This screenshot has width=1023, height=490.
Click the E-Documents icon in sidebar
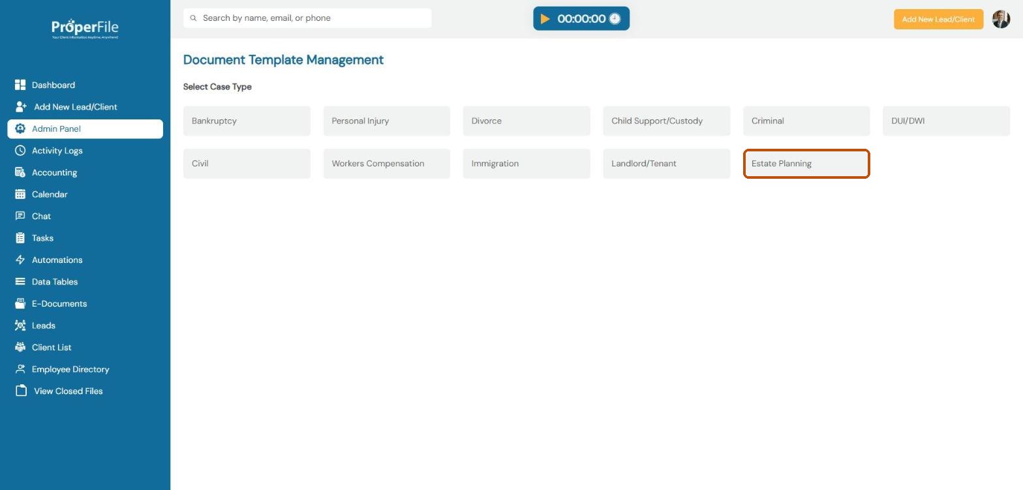(x=20, y=303)
